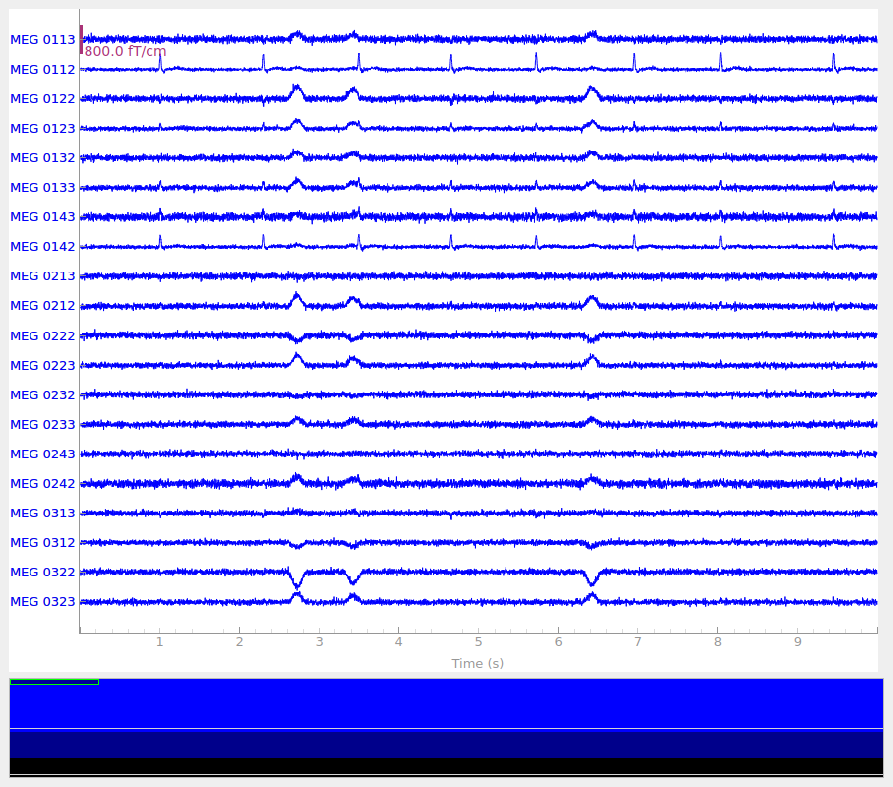The image size is (893, 787).
Task: Toggle the MEG 0122 channel label
Action: [42, 99]
